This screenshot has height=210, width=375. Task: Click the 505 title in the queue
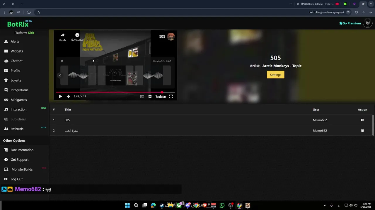[x=67, y=120]
